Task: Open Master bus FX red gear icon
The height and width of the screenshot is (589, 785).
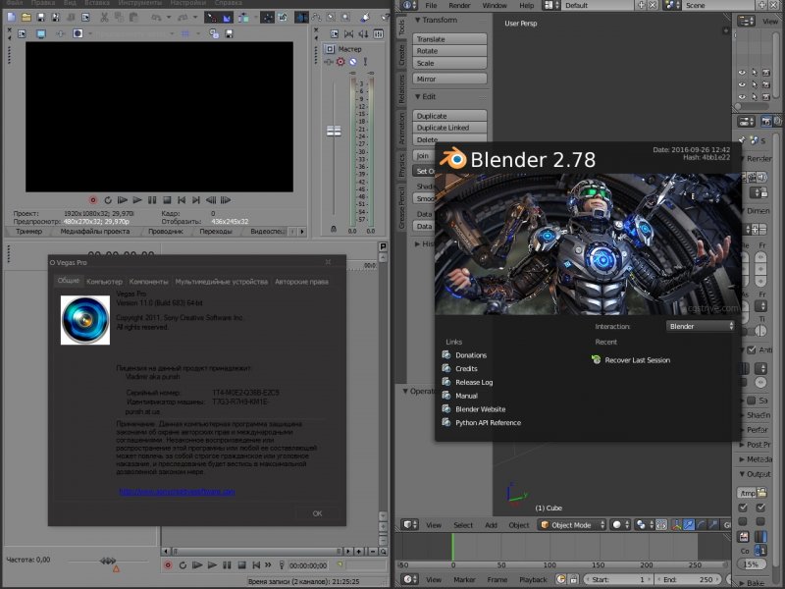Action: click(340, 62)
